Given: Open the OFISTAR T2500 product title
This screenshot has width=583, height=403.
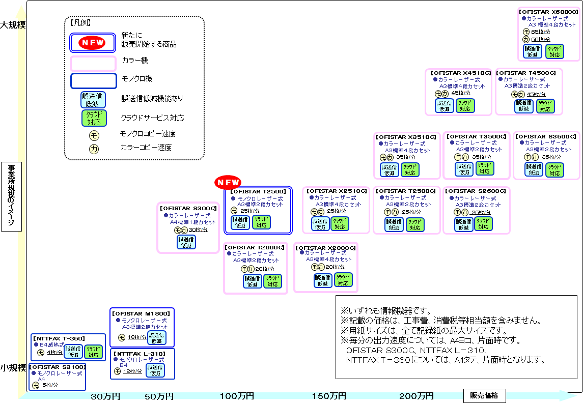Looking at the screenshot, I should click(258, 191).
